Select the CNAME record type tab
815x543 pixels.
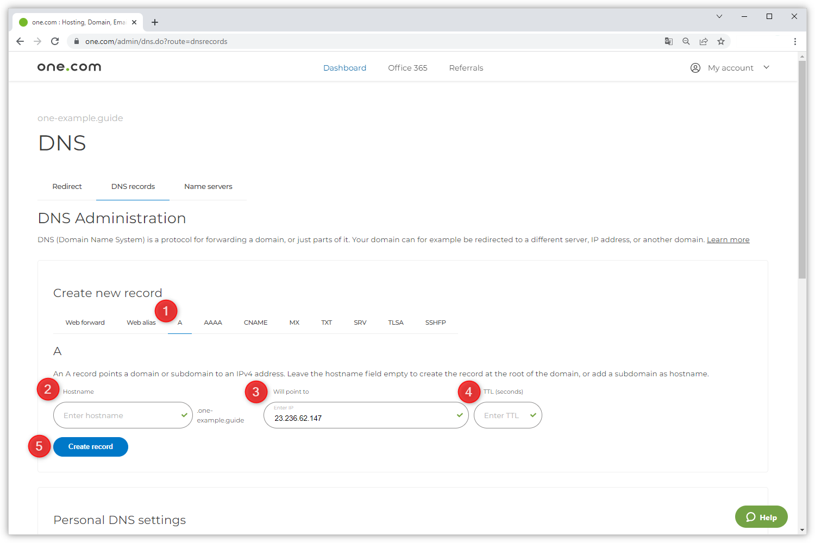(255, 323)
